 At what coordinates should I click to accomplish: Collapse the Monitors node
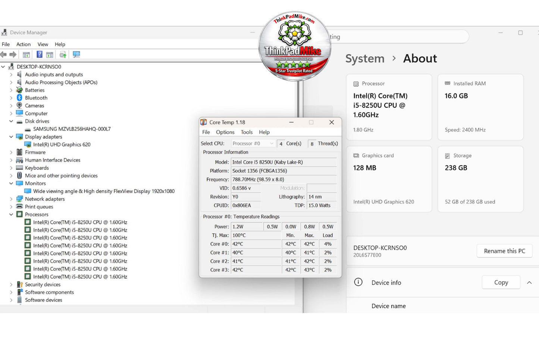click(11, 183)
